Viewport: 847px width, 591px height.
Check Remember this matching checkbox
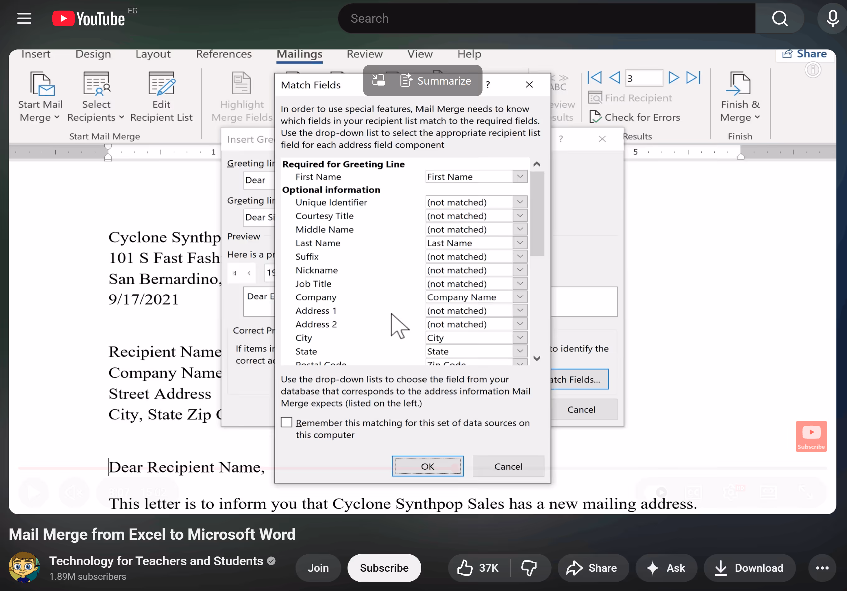[286, 422]
